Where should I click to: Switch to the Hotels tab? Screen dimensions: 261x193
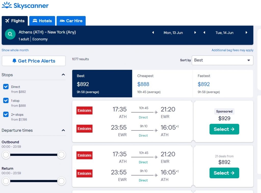42,21
